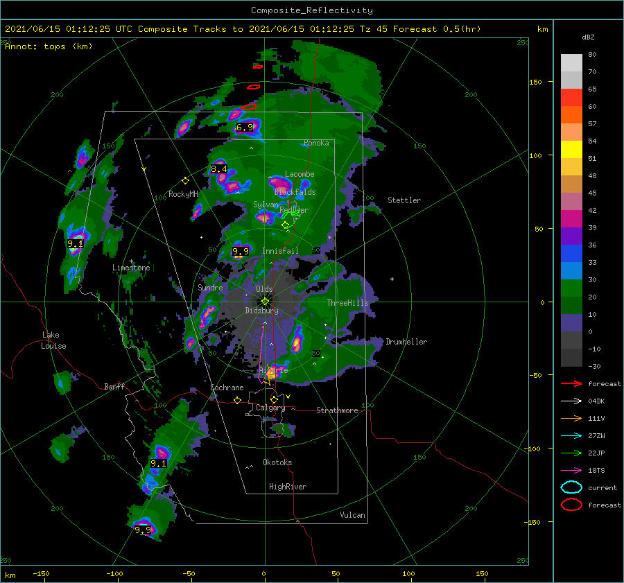
Task: Click the red forecast ellipse above the 6.9 cell
Action: [249, 107]
